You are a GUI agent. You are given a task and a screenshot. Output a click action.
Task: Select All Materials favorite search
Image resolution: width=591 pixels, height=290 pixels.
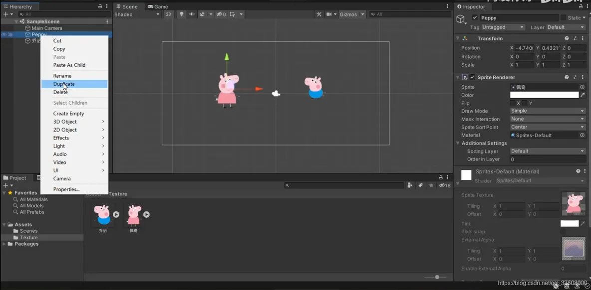coord(33,199)
